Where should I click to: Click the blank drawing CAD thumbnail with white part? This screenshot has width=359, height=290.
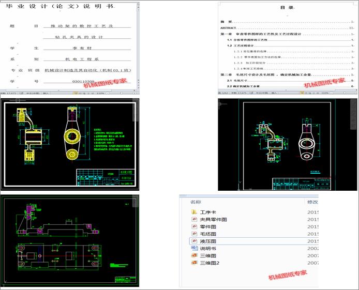pyautogui.click(x=287, y=145)
